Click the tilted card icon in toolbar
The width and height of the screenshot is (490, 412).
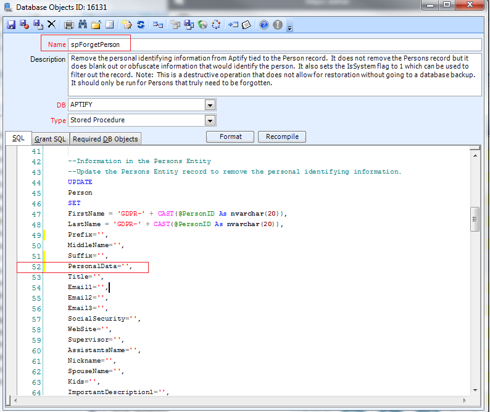tap(247, 25)
